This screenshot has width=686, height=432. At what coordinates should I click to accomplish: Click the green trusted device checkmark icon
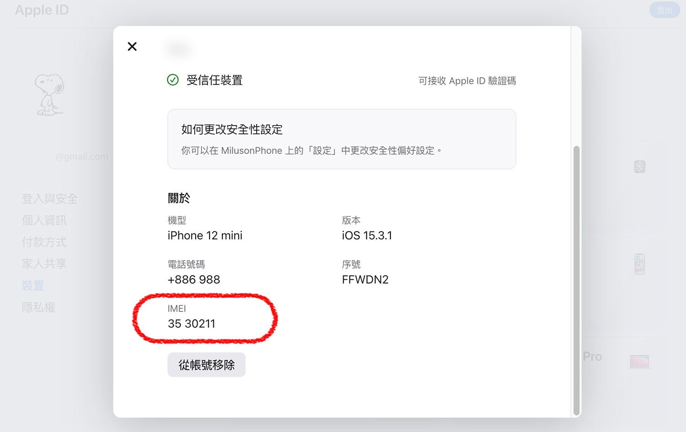click(x=173, y=80)
